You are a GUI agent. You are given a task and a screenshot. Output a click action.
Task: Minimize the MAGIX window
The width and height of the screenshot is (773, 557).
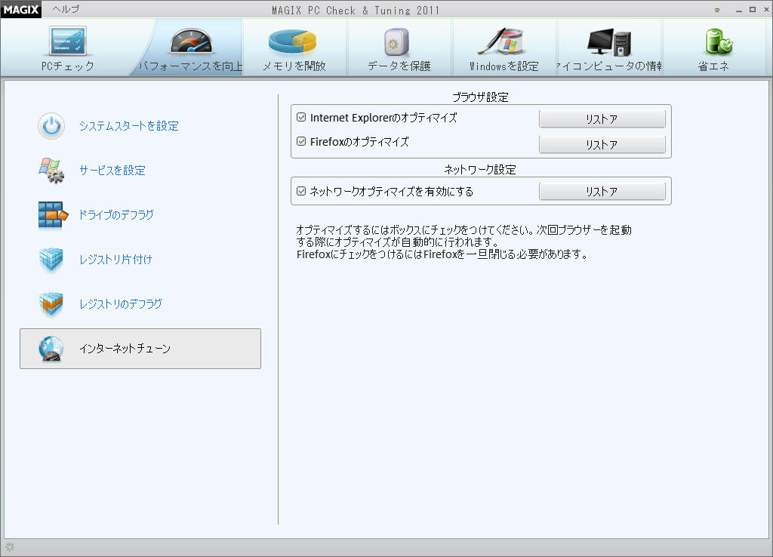point(739,10)
